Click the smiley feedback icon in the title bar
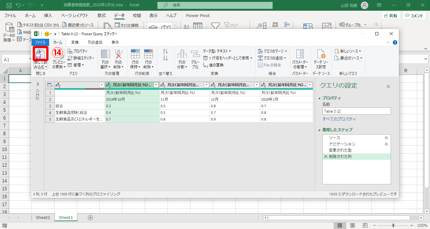430x229 pixels. (x=47, y=34)
